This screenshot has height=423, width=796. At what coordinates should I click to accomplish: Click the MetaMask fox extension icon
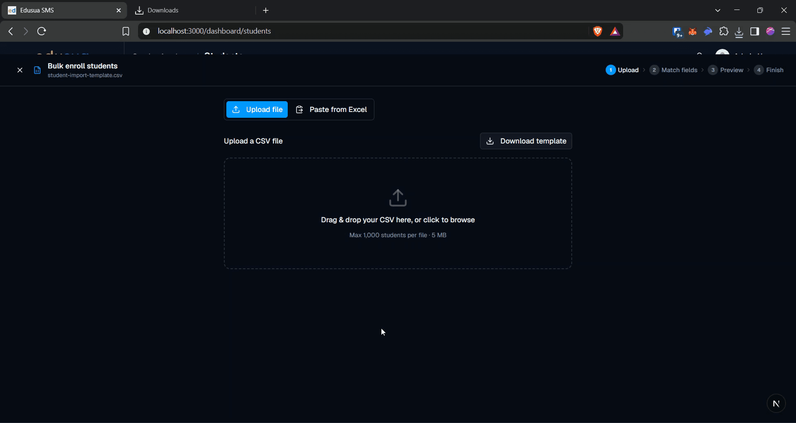pyautogui.click(x=692, y=31)
